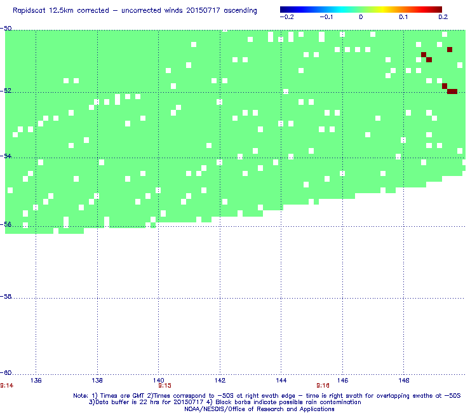
Task: Click the red time label 9:15
Action: tap(164, 386)
